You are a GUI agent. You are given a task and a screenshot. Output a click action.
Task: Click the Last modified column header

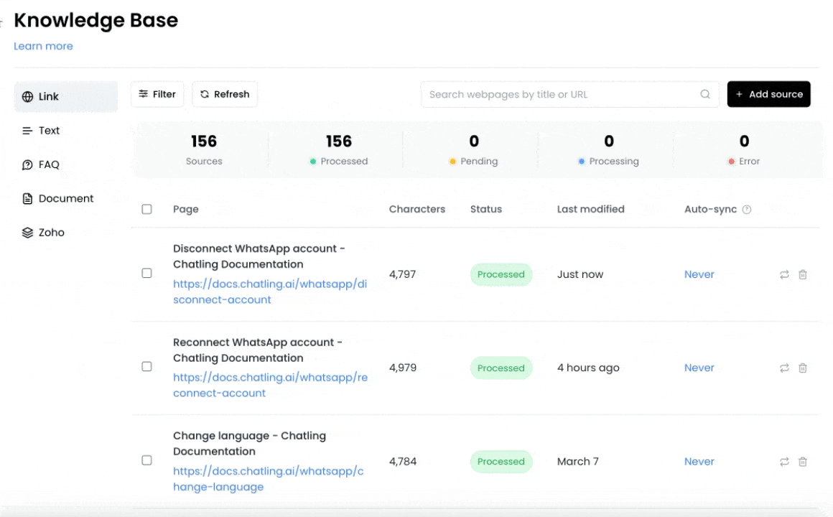tap(591, 210)
